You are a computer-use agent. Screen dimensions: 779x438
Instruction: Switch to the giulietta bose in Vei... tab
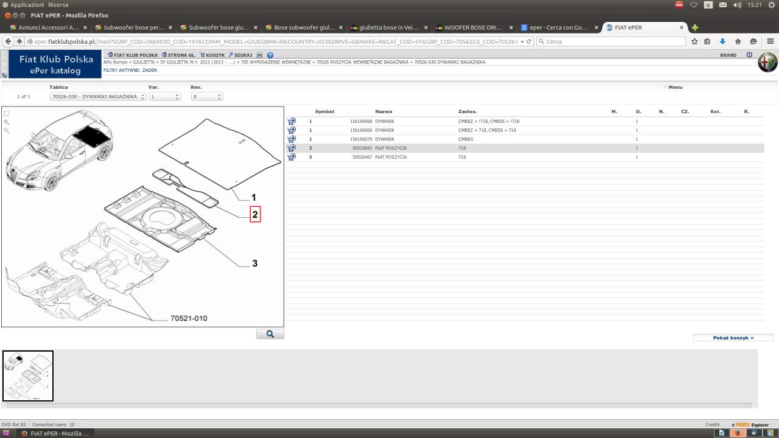pos(389,27)
